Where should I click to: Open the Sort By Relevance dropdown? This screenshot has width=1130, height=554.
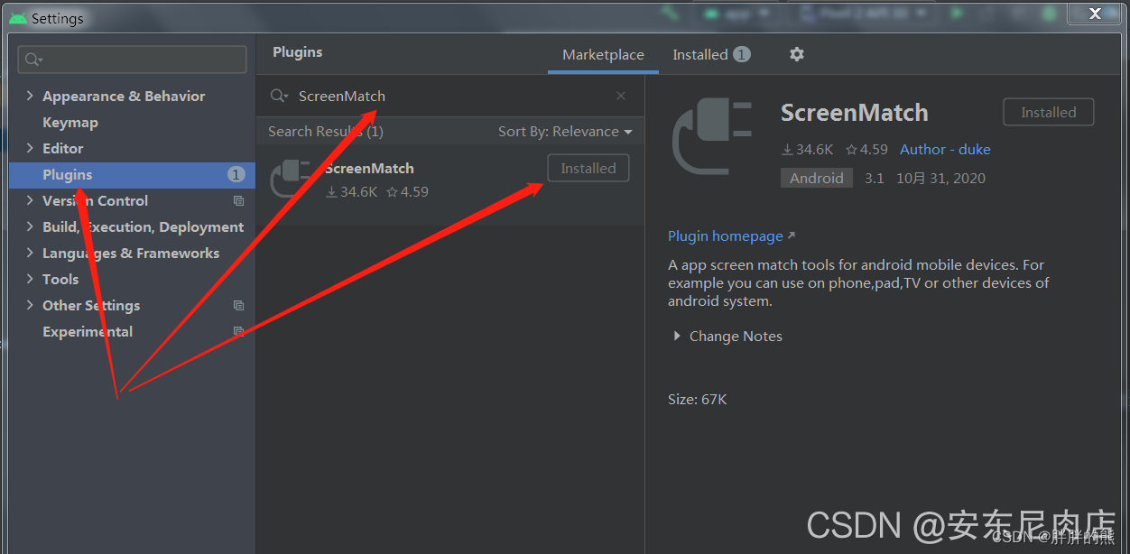pos(564,131)
